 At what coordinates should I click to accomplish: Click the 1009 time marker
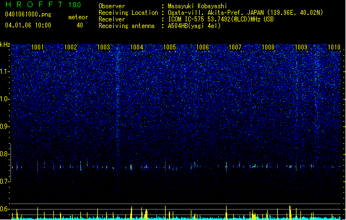click(301, 47)
